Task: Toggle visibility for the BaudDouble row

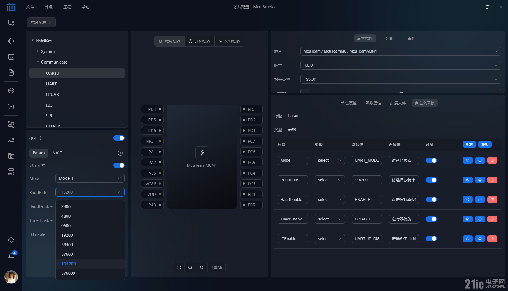Action: coord(431,200)
